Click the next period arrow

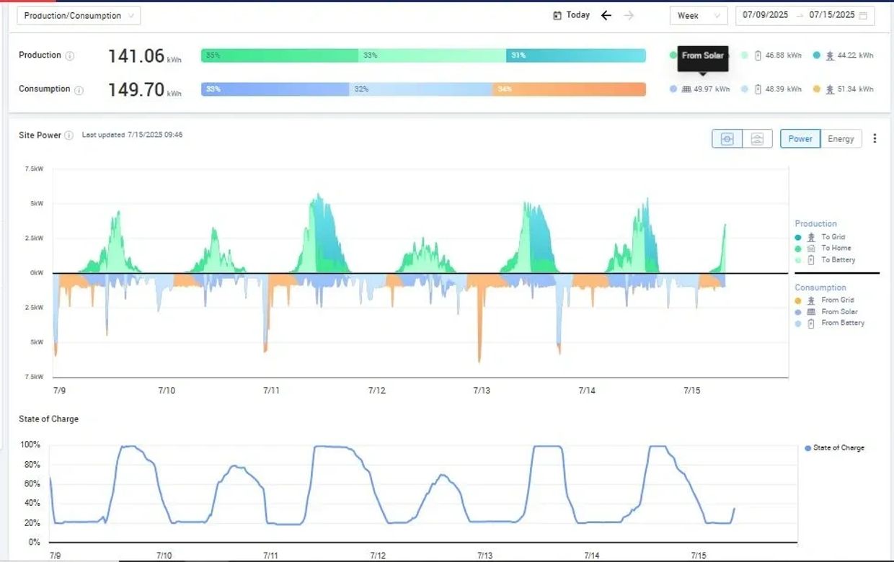(629, 15)
